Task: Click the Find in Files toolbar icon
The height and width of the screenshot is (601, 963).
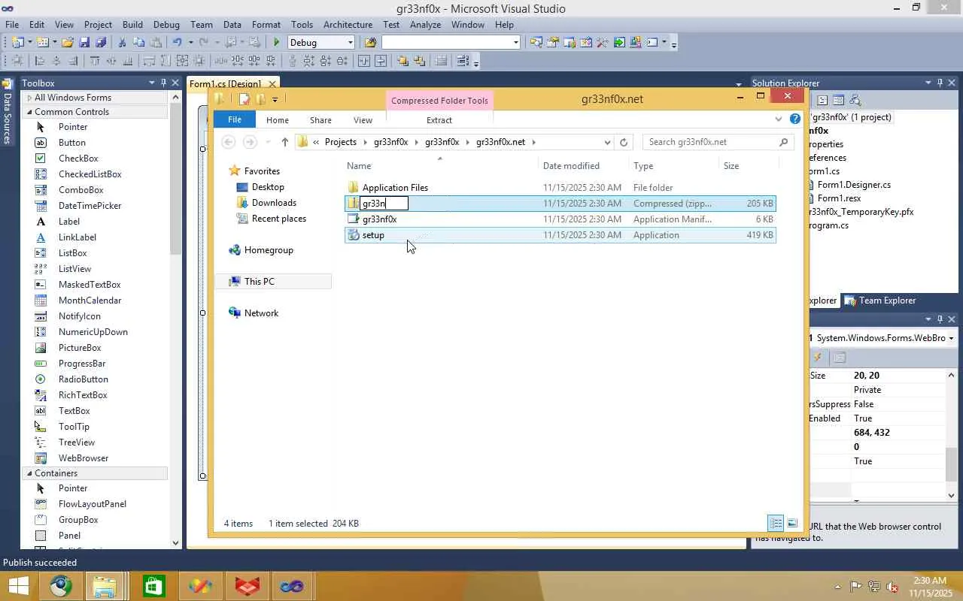Action: (370, 43)
